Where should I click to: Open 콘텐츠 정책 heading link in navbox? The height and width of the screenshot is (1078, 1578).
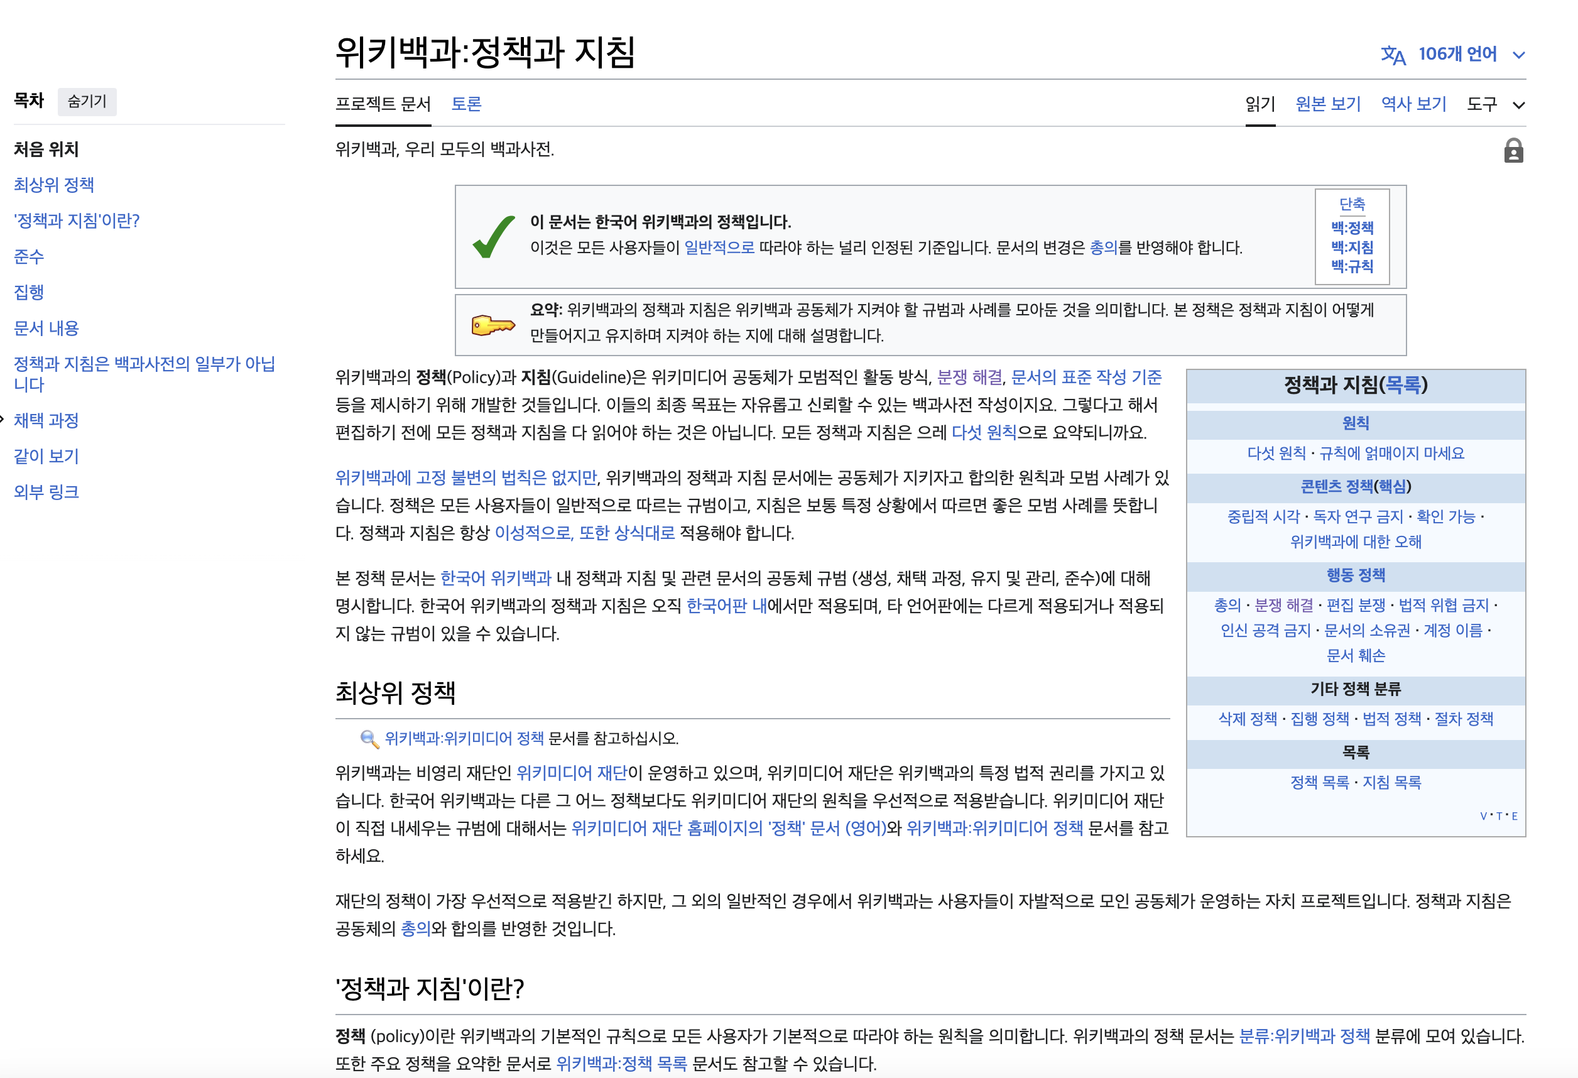(1336, 487)
